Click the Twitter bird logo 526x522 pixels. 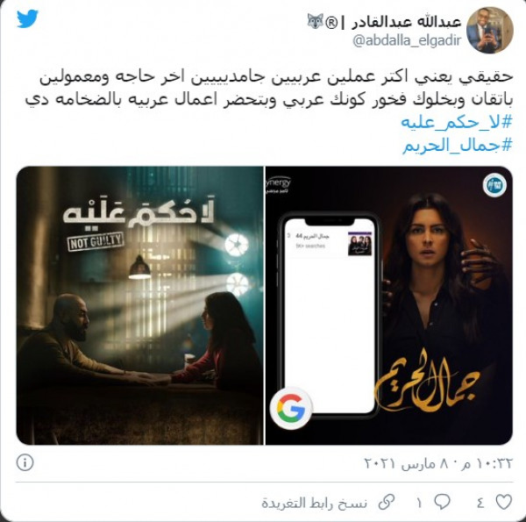click(x=27, y=18)
